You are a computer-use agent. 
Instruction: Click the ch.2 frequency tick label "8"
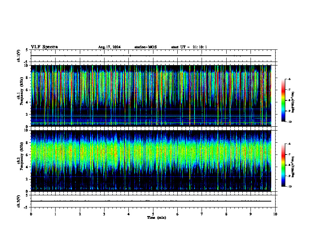[x=27, y=143]
